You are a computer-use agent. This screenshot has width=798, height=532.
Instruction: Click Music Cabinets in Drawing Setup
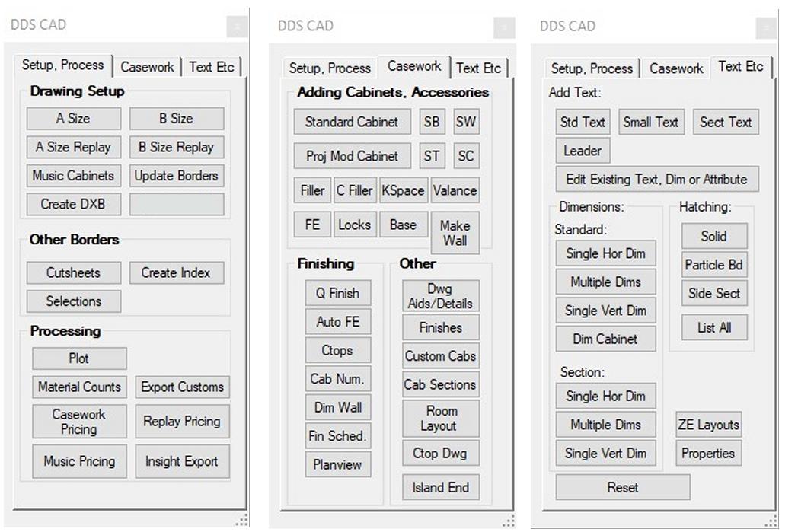pos(73,176)
